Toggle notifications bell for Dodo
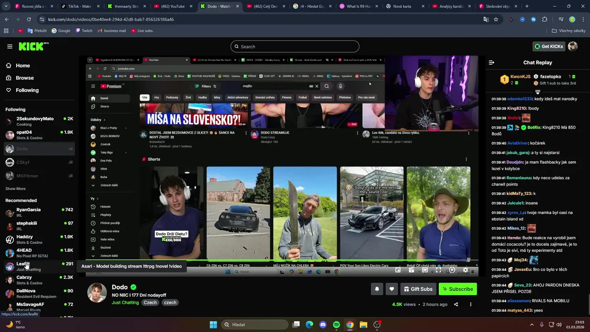 [377, 289]
